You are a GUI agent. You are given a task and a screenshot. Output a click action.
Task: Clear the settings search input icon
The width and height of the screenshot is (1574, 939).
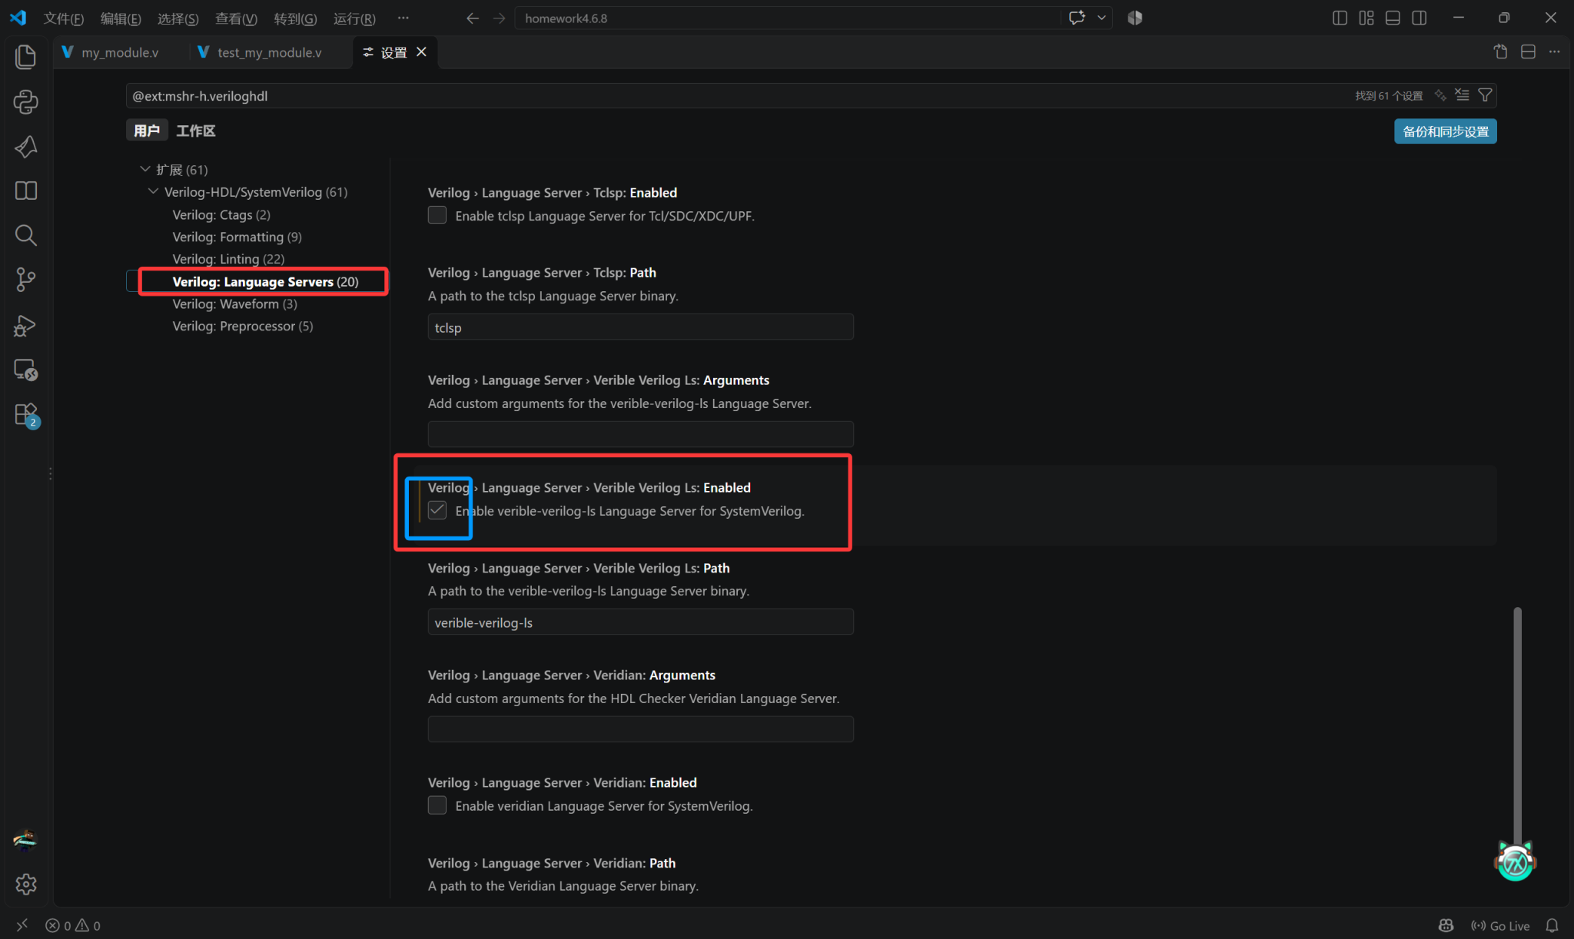(x=1462, y=95)
